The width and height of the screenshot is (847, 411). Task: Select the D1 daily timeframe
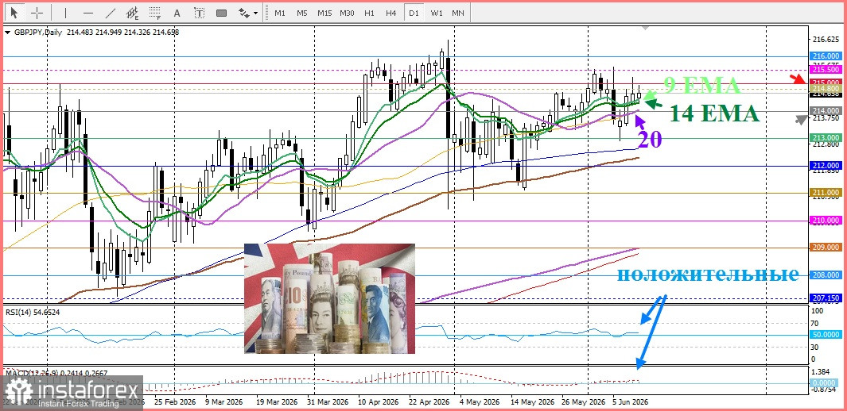tap(414, 13)
